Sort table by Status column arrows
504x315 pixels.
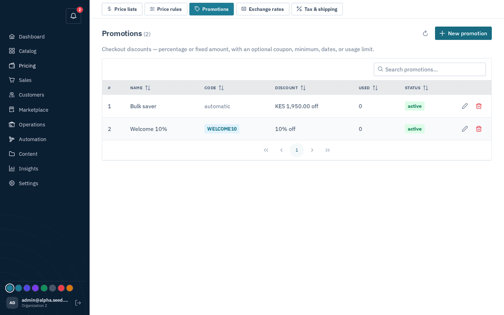click(x=425, y=88)
